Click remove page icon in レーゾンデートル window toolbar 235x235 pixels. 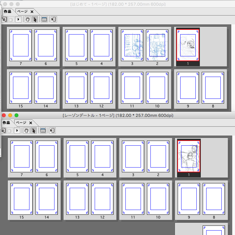click(x=10, y=131)
